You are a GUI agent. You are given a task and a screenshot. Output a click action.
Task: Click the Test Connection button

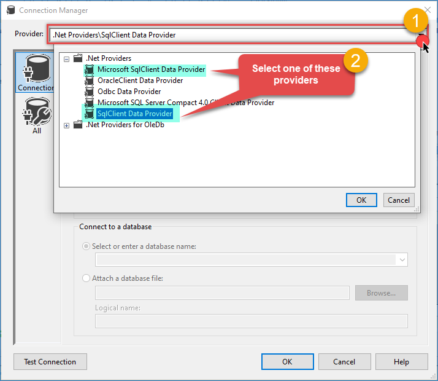(x=50, y=362)
